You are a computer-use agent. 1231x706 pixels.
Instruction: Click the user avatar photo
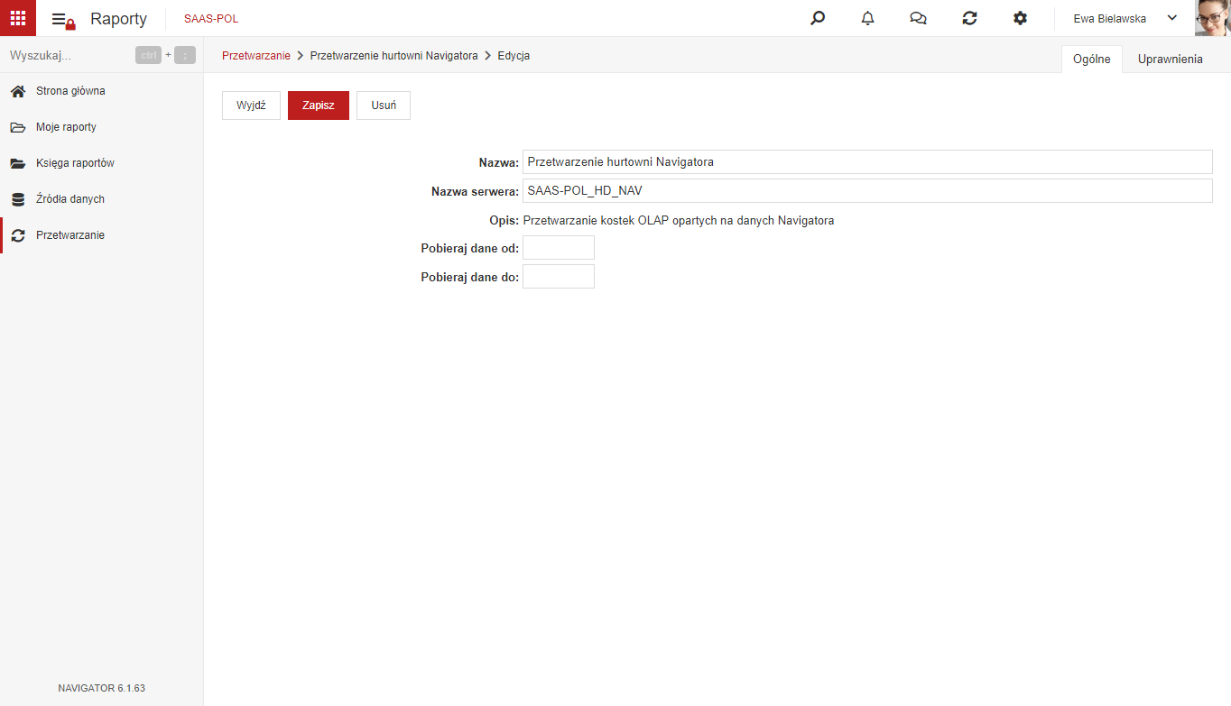[x=1213, y=18]
